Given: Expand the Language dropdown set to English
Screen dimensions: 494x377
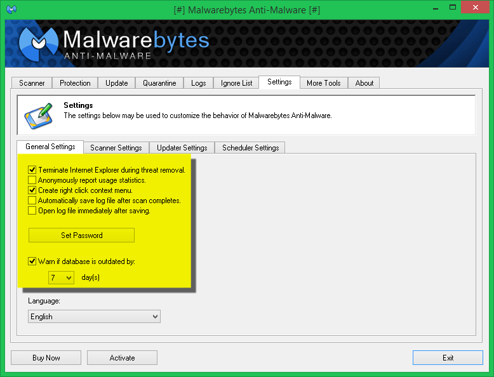Looking at the screenshot, I should 94,317.
